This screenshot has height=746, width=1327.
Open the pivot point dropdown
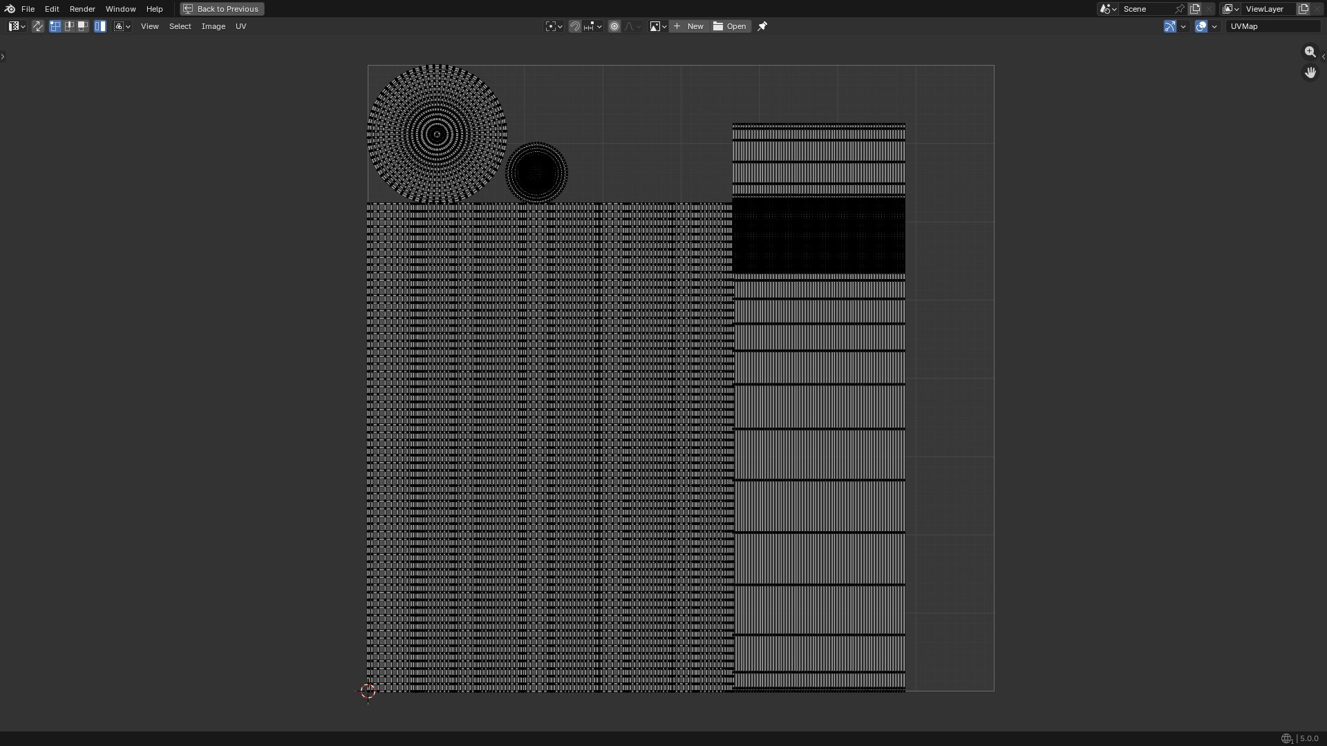pos(554,26)
